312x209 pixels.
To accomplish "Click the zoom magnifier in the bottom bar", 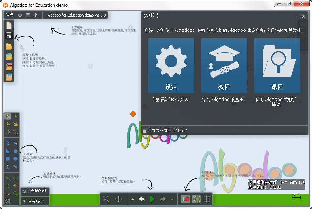I will pyautogui.click(x=106, y=199).
